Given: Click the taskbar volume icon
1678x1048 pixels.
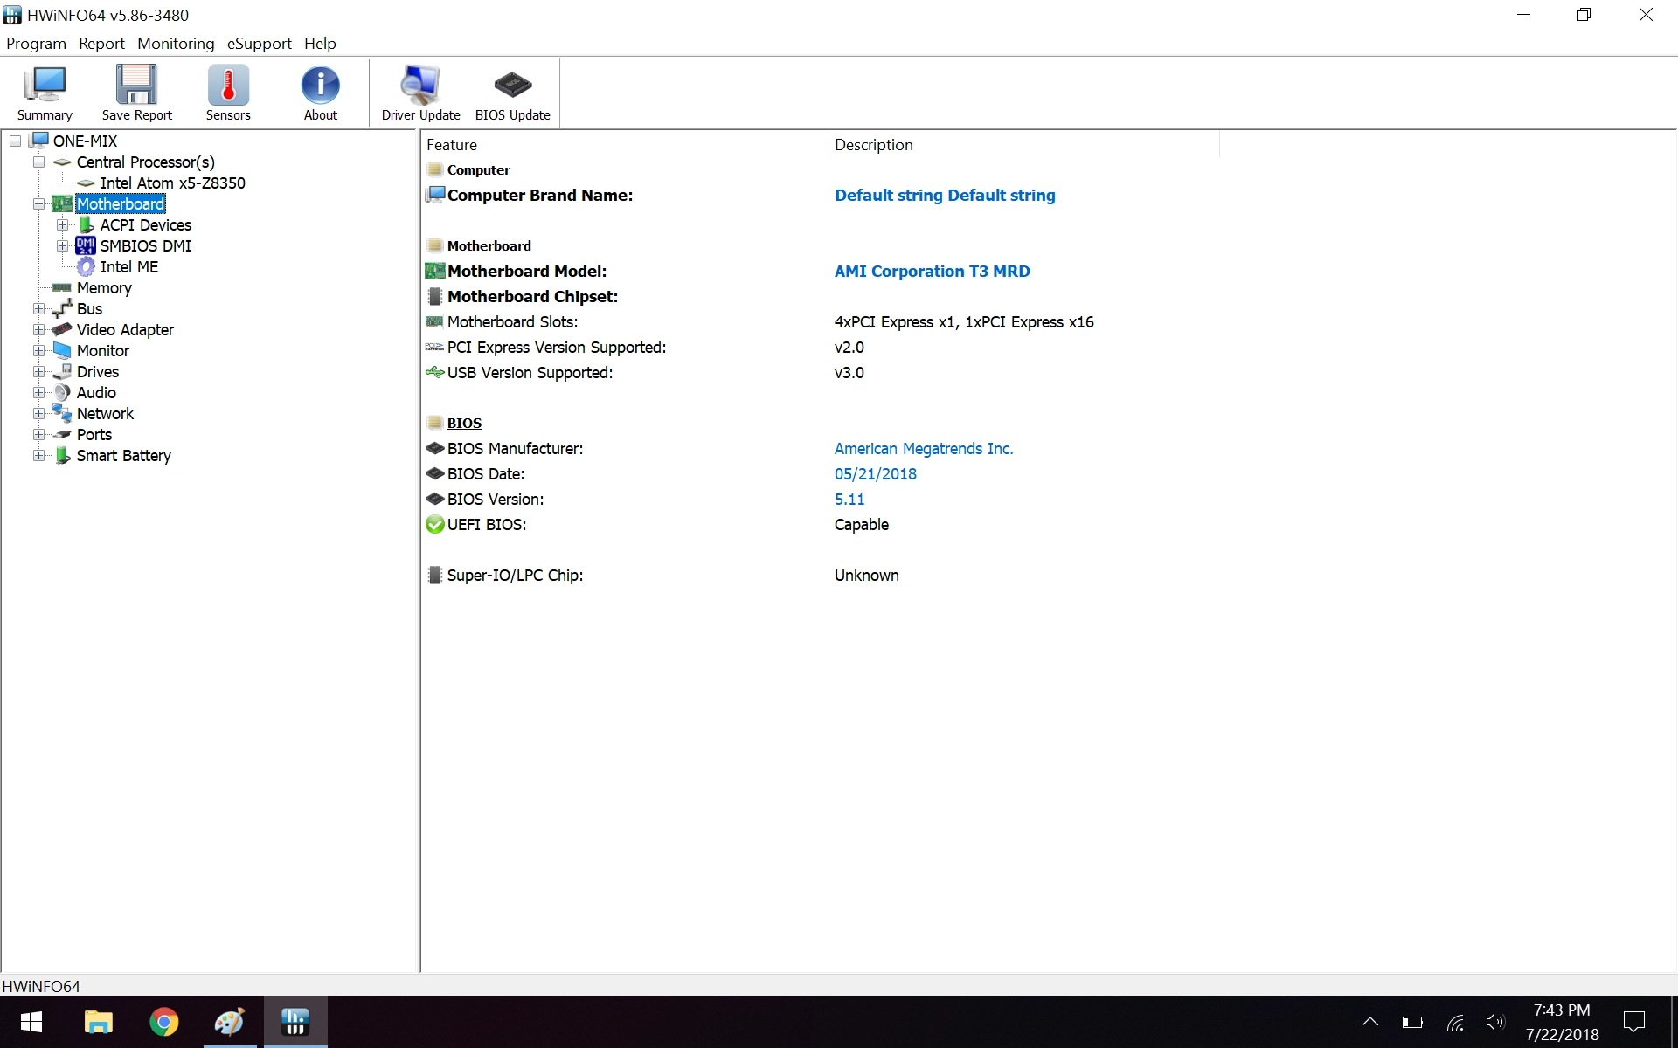Looking at the screenshot, I should (1495, 1022).
